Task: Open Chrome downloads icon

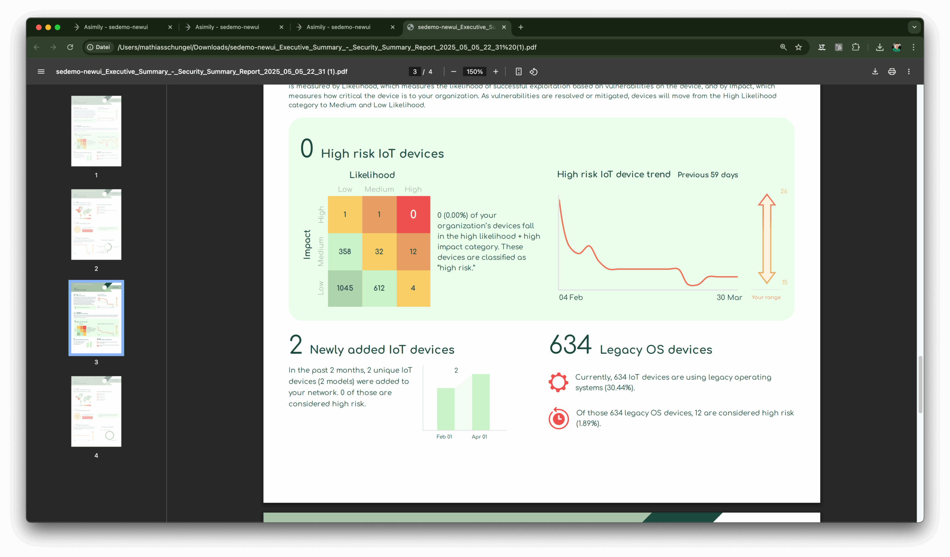Action: click(x=879, y=47)
